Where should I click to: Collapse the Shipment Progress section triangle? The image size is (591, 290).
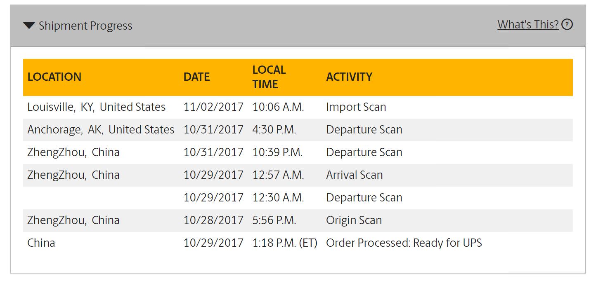pos(29,26)
